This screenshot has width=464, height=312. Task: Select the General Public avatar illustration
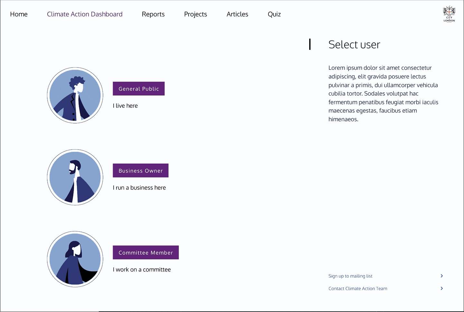75,95
